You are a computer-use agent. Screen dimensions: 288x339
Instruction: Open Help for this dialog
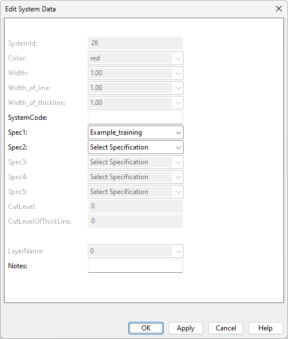(266, 328)
